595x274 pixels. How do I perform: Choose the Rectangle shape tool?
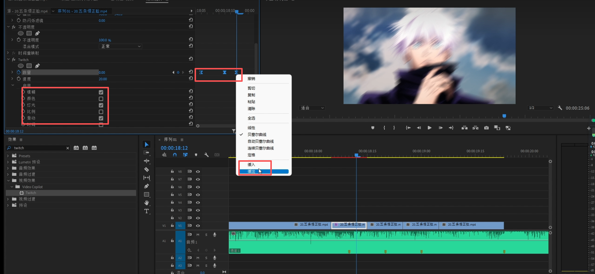[146, 194]
